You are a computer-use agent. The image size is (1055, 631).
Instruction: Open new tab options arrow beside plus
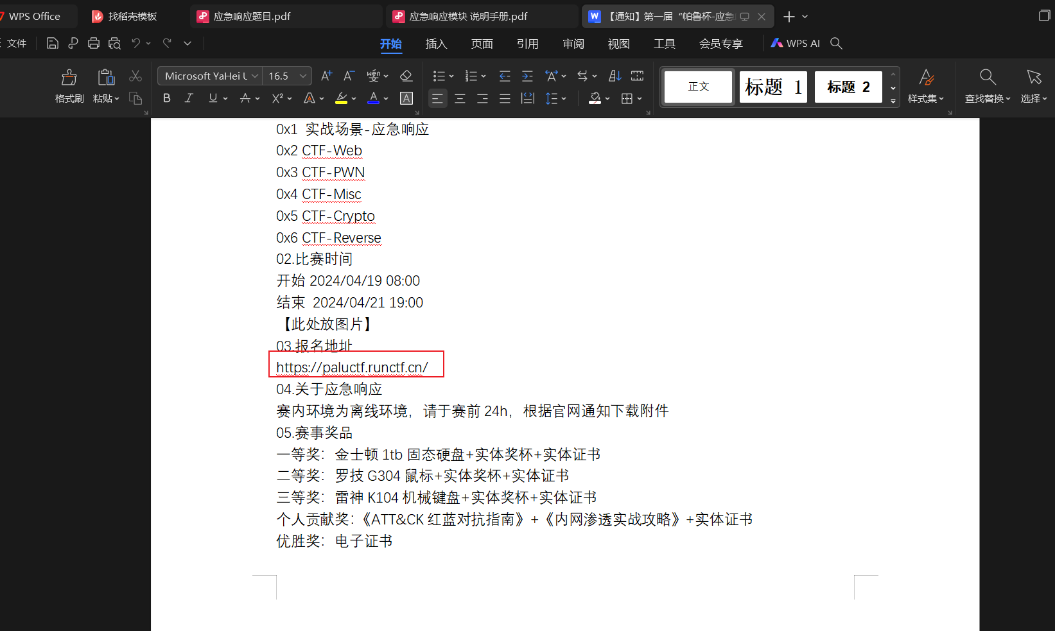[805, 17]
